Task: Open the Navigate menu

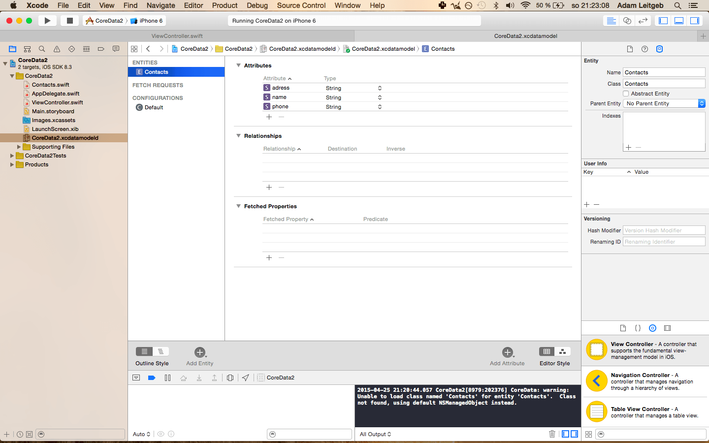Action: click(x=161, y=5)
